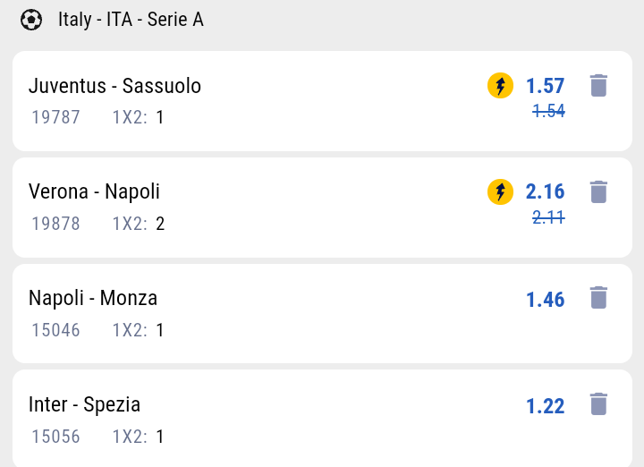Open the Inter - Spezia match title
Viewport: 644px width, 467px height.
point(84,404)
